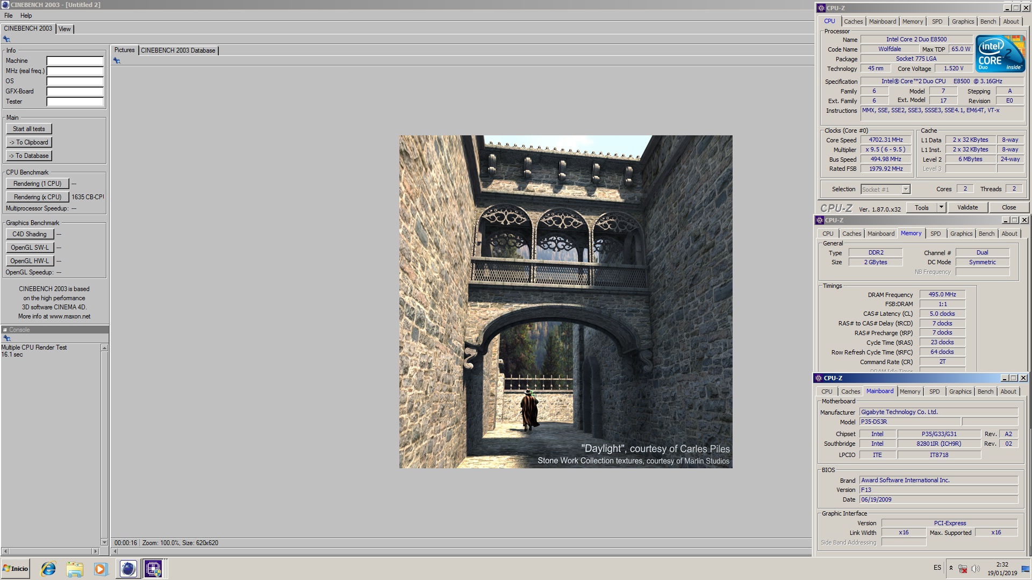
Task: Open Graphics tab in top CPU-Z window
Action: click(963, 21)
